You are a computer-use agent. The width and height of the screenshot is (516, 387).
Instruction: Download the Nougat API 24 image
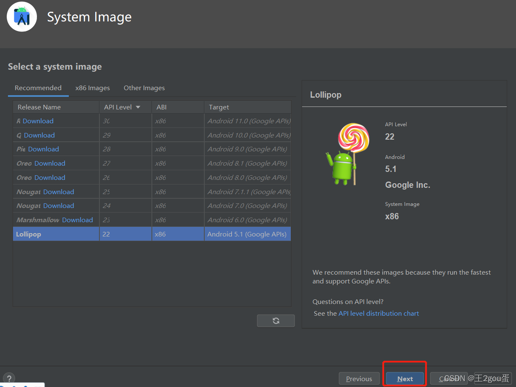[59, 206]
